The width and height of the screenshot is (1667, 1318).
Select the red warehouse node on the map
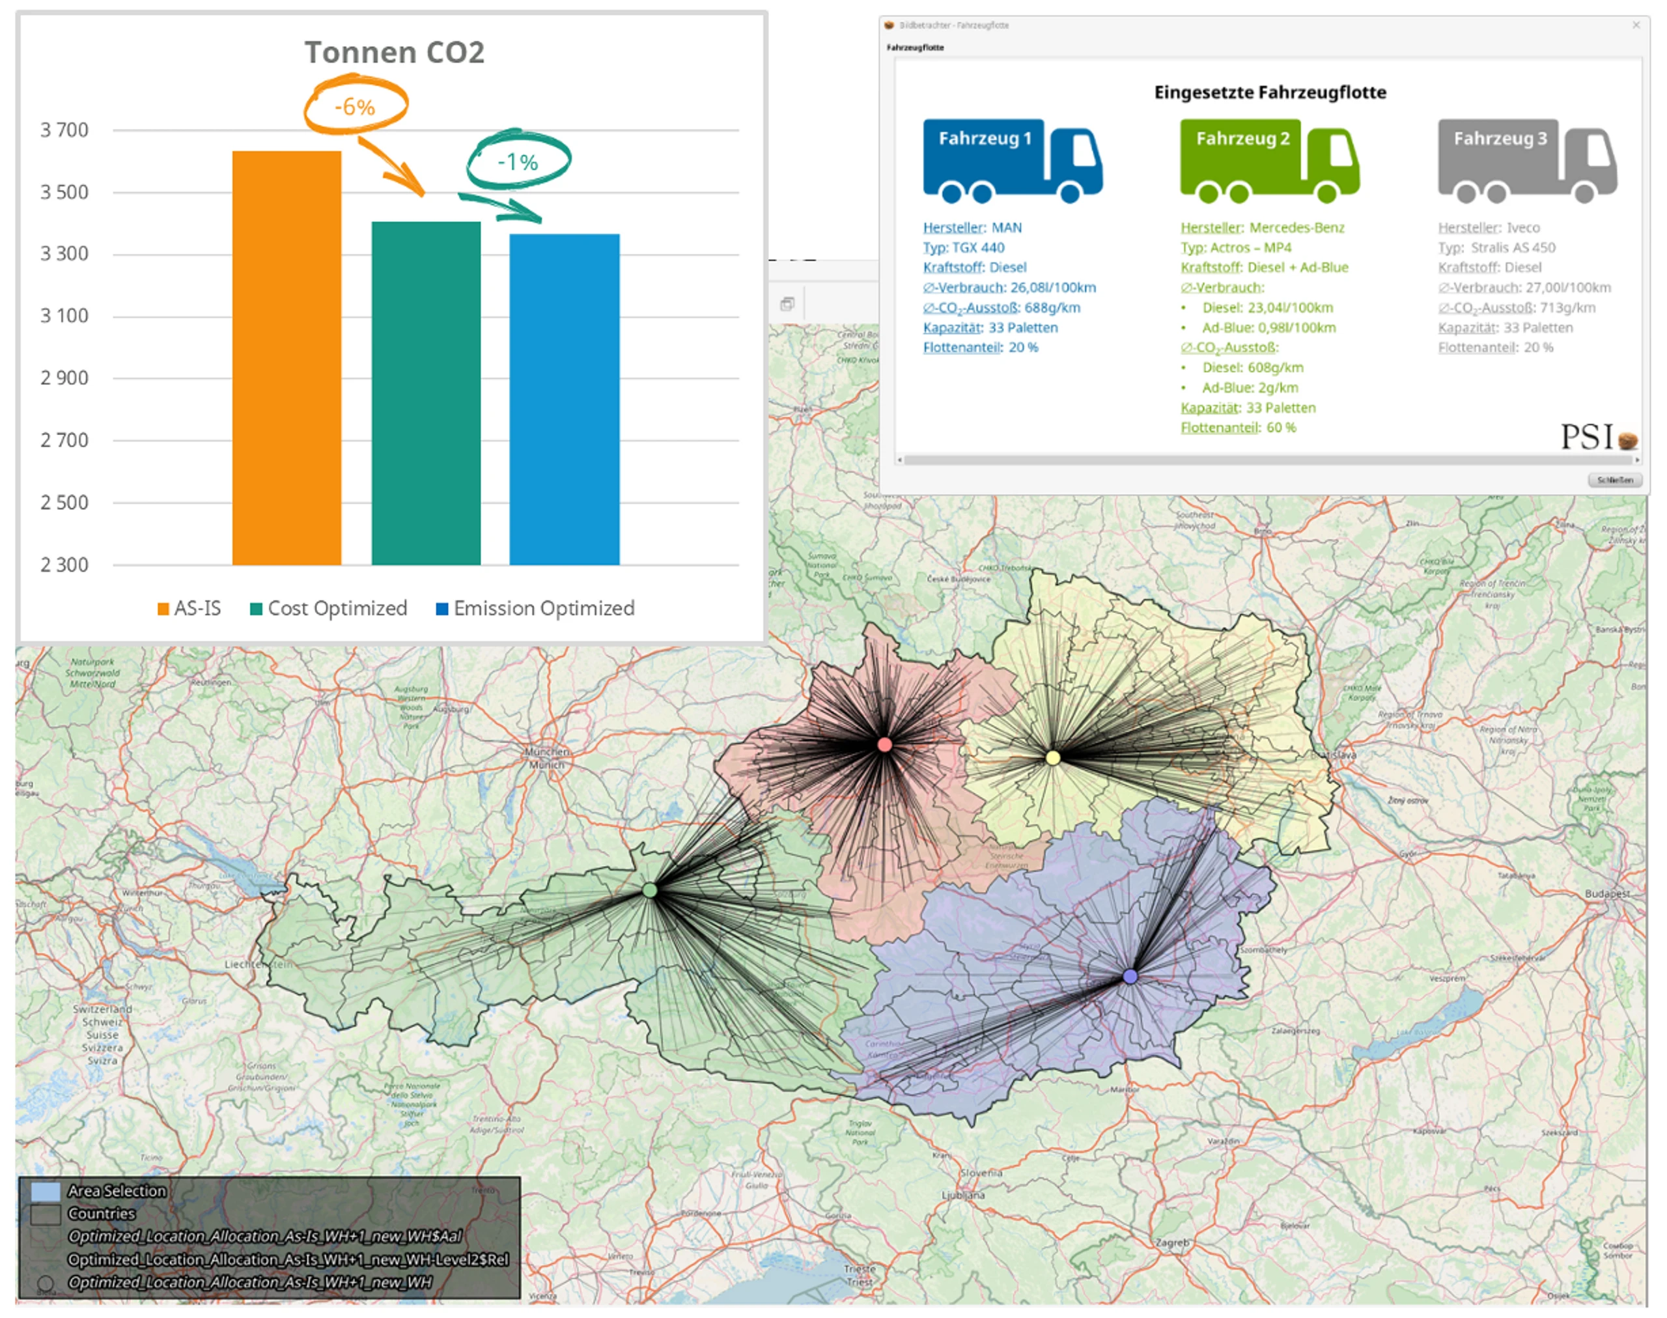(884, 745)
